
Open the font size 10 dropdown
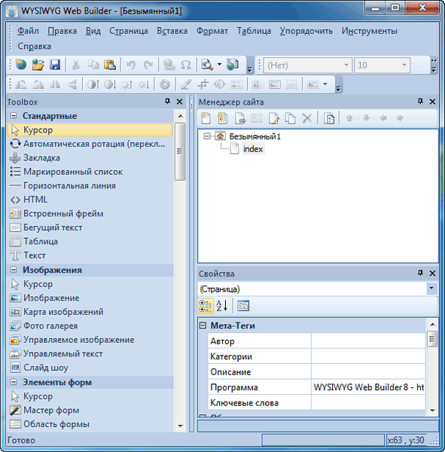pyautogui.click(x=404, y=65)
